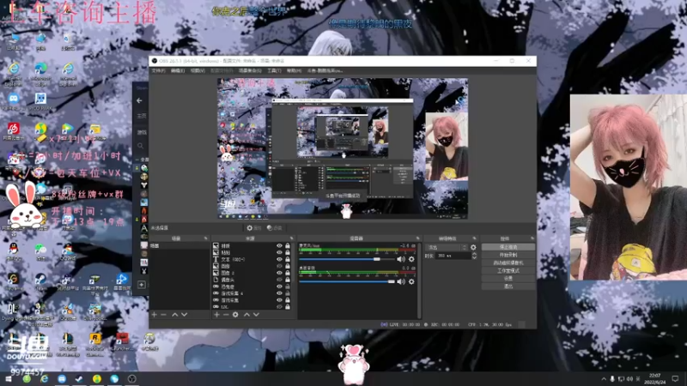Click the 退出 button in Controls
Image resolution: width=687 pixels, height=386 pixels.
(x=508, y=286)
